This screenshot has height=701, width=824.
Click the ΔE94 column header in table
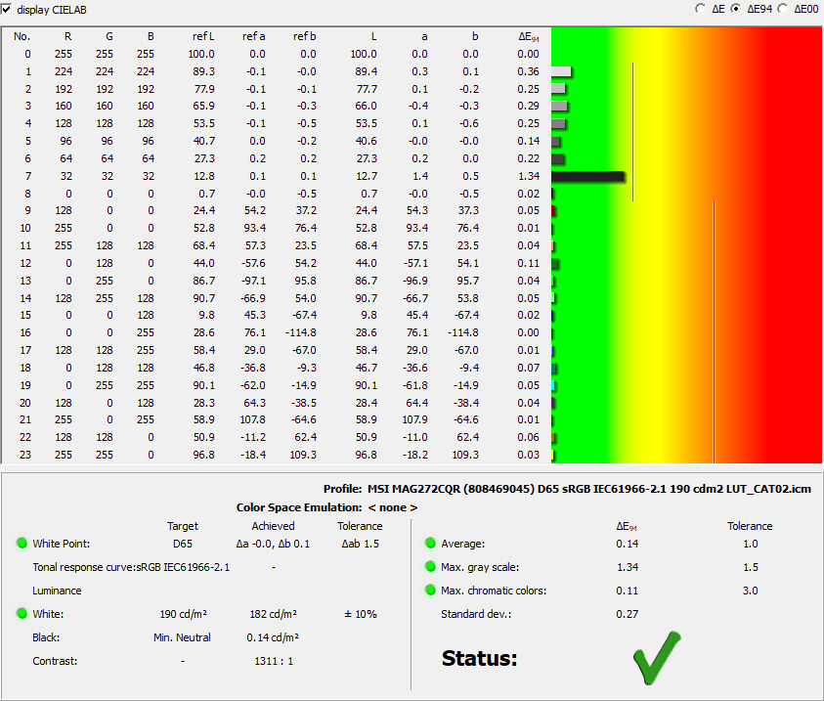529,37
